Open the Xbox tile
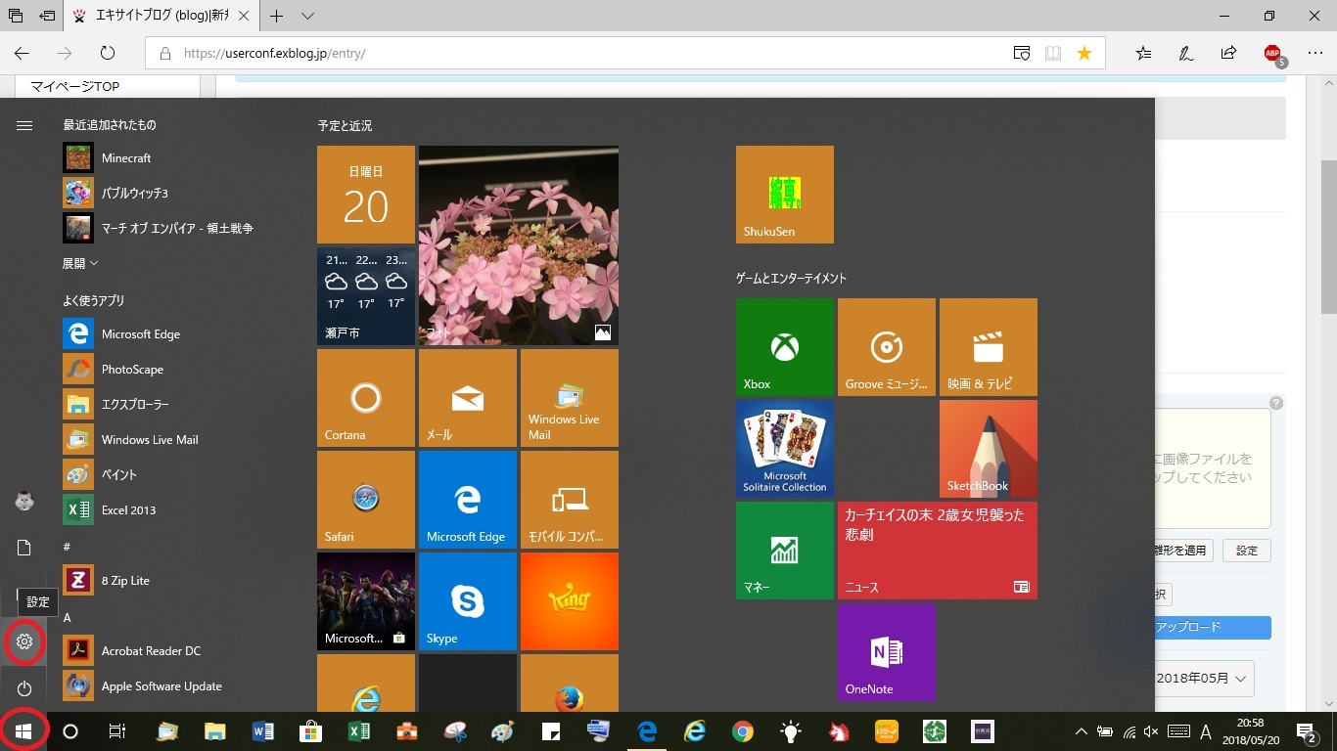This screenshot has height=751, width=1337. tap(785, 347)
